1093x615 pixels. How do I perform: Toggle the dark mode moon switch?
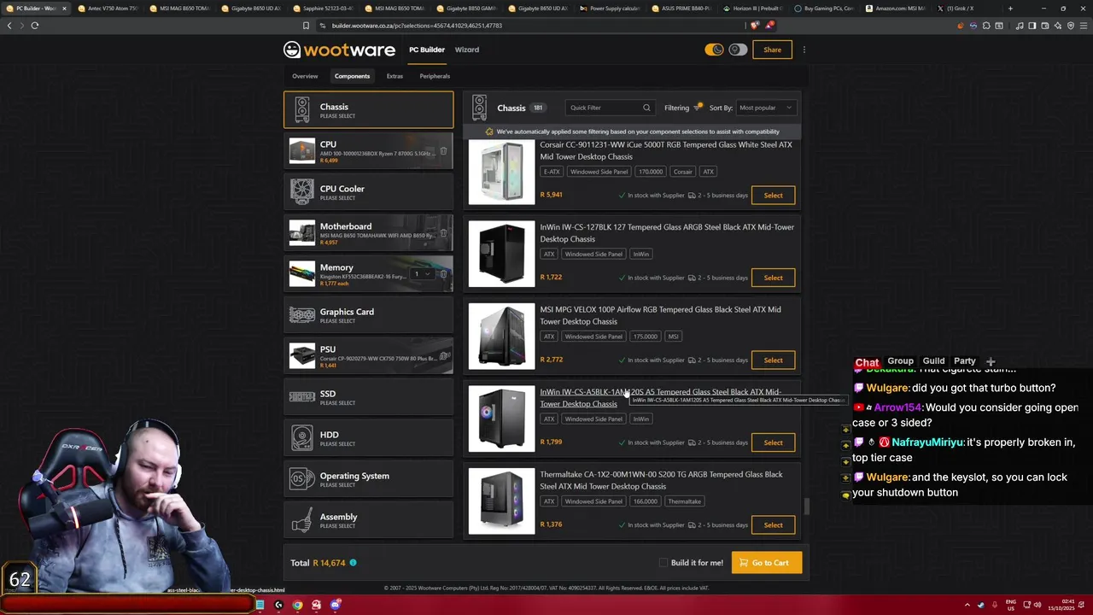tap(714, 50)
